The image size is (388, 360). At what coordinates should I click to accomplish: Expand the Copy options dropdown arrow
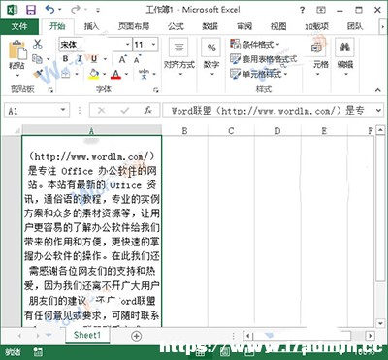pyautogui.click(x=48, y=59)
